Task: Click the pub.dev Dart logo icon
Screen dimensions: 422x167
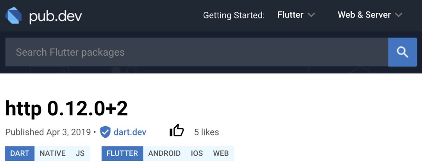Action: point(13,16)
